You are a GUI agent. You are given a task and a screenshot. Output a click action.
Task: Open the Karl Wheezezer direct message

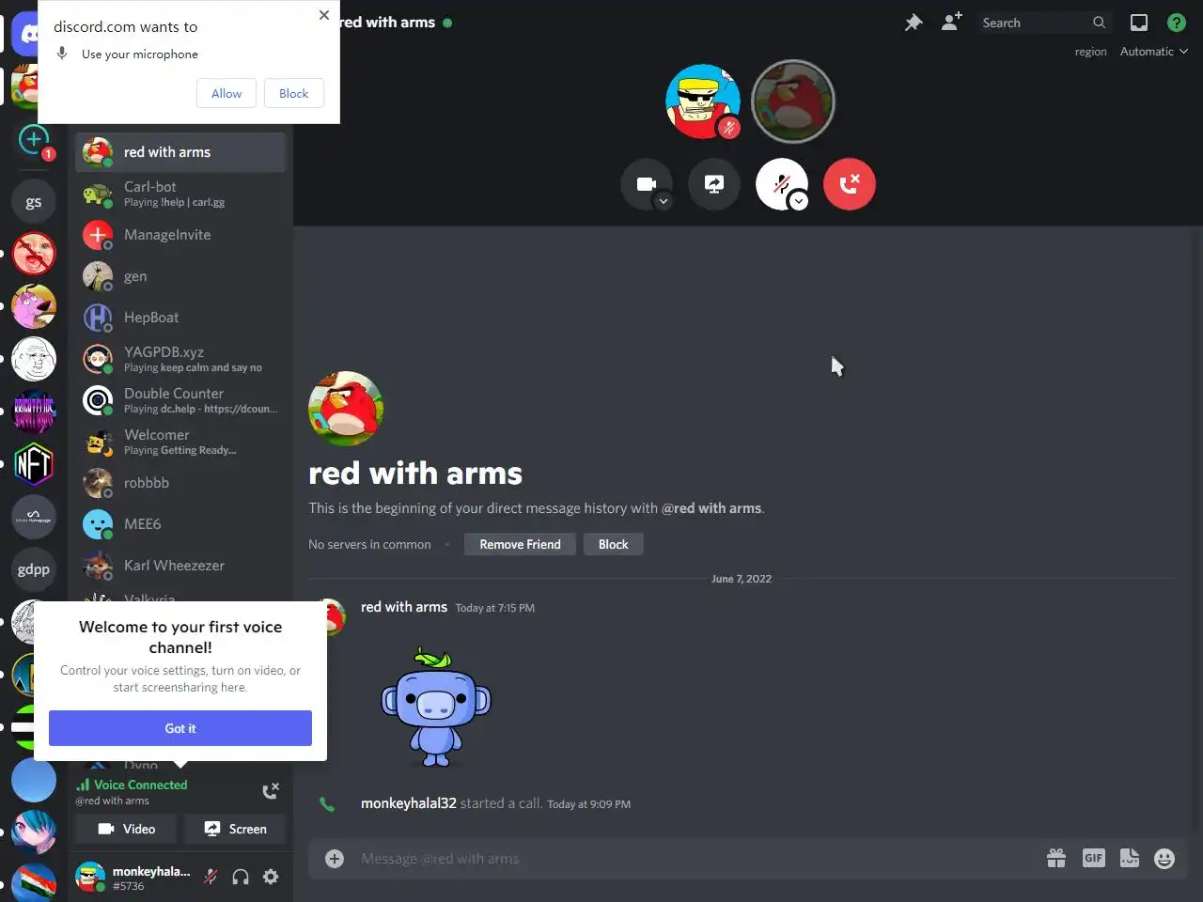pyautogui.click(x=180, y=566)
